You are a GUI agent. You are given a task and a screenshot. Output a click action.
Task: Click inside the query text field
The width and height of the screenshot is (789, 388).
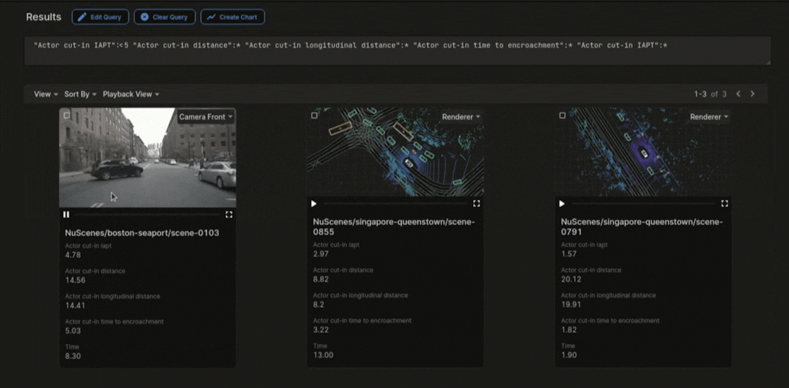396,50
